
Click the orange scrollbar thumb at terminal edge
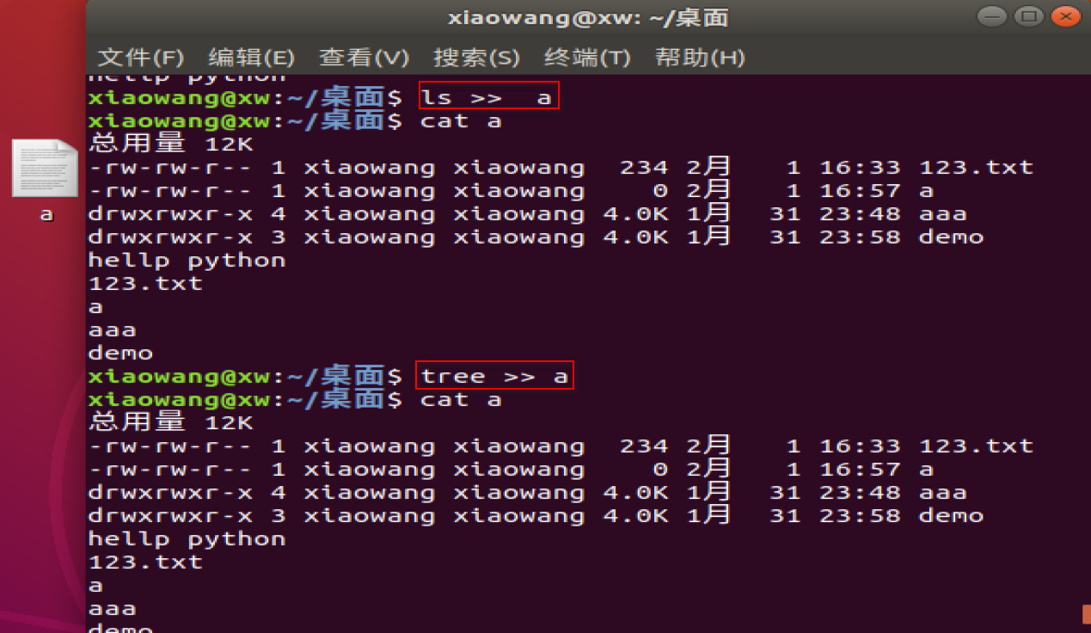[1087, 613]
